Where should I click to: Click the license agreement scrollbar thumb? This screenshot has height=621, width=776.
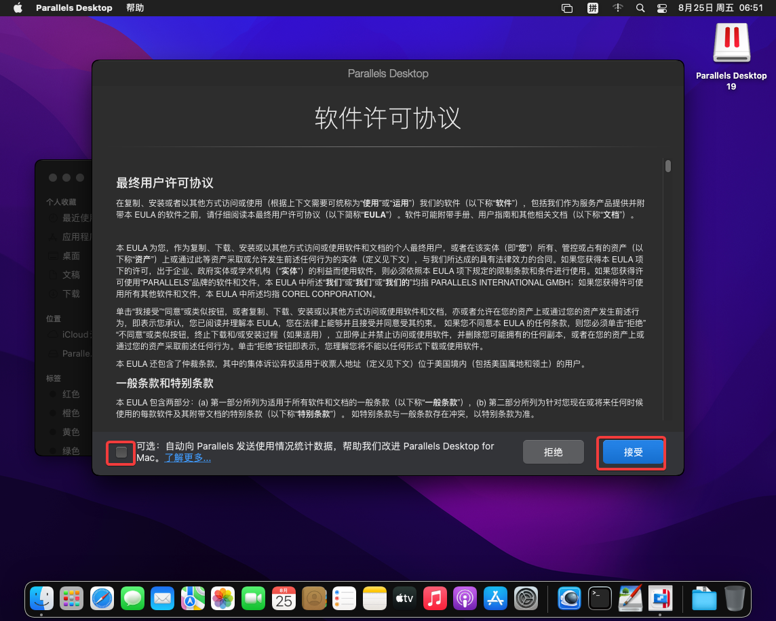(x=668, y=166)
